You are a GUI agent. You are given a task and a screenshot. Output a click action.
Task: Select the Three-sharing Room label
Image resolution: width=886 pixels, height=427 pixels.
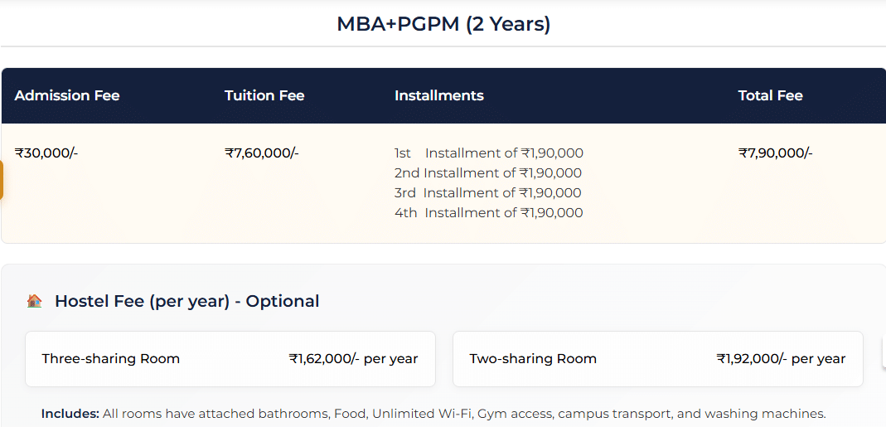point(111,359)
